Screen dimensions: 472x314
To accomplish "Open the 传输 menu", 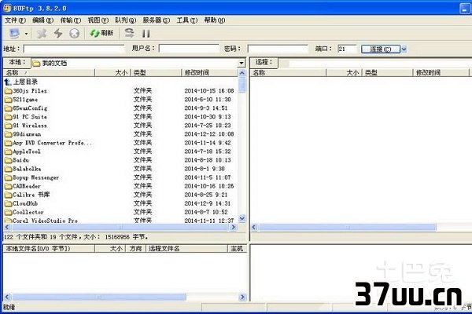I will point(71,20).
